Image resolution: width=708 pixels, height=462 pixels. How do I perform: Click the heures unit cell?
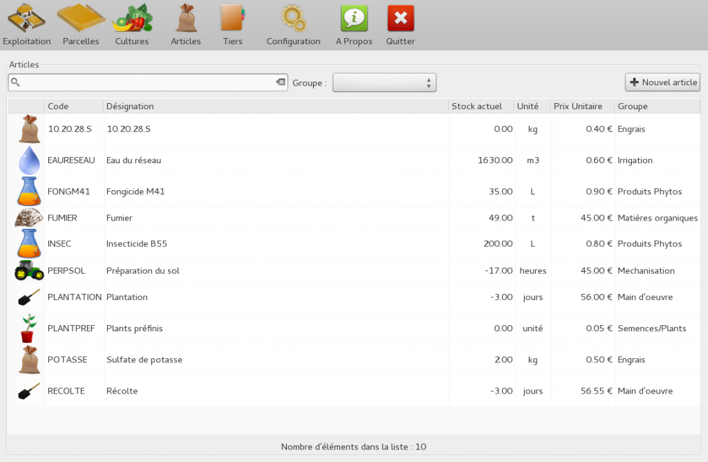pyautogui.click(x=533, y=270)
